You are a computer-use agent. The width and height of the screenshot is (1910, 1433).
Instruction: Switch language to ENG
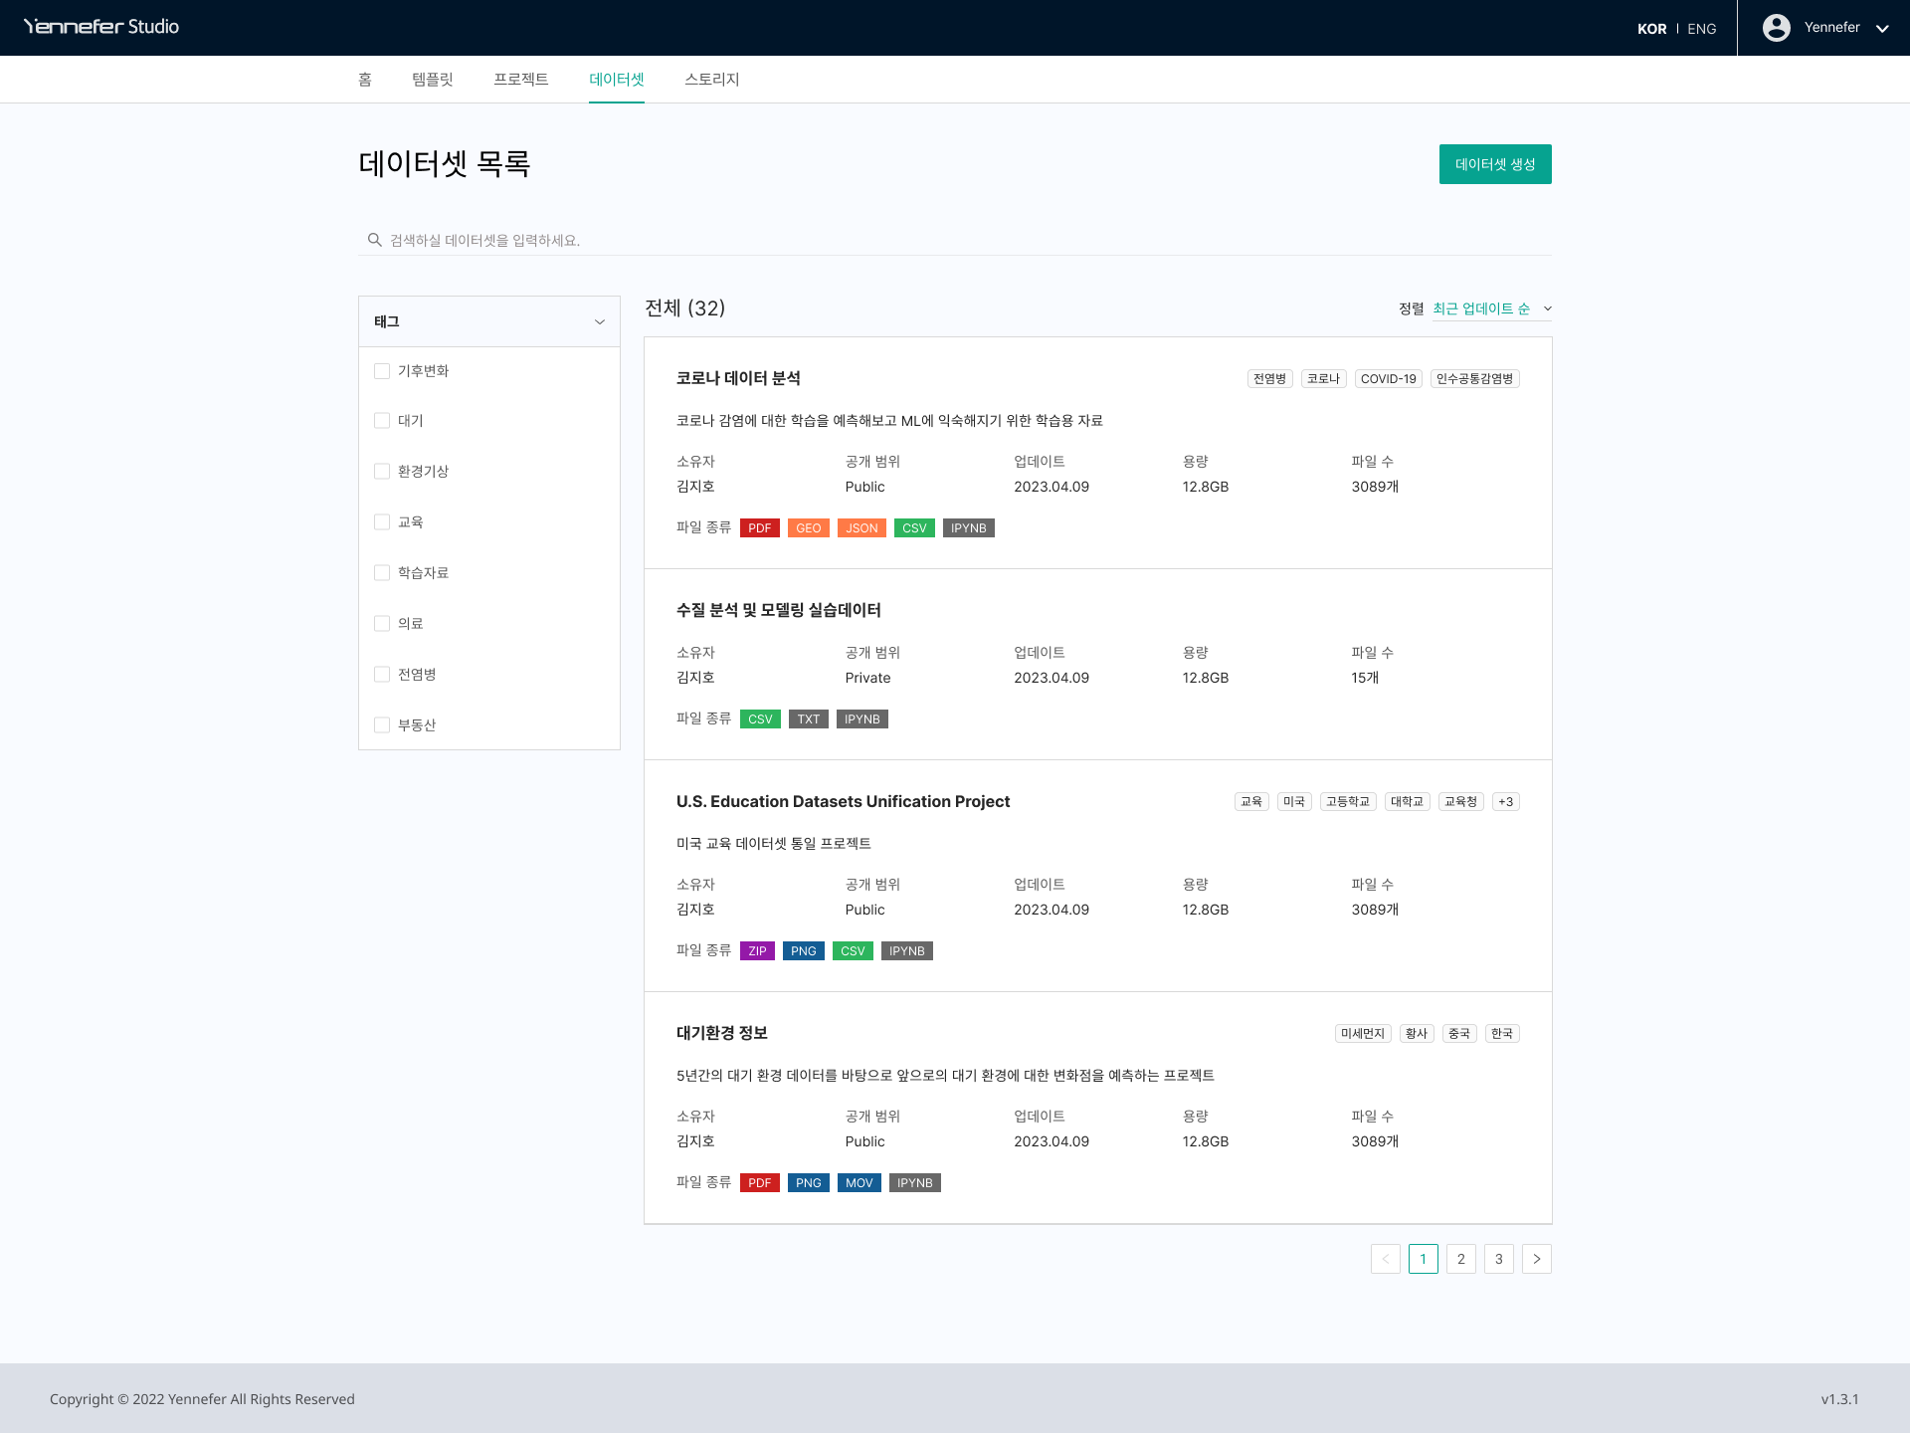coord(1701,29)
